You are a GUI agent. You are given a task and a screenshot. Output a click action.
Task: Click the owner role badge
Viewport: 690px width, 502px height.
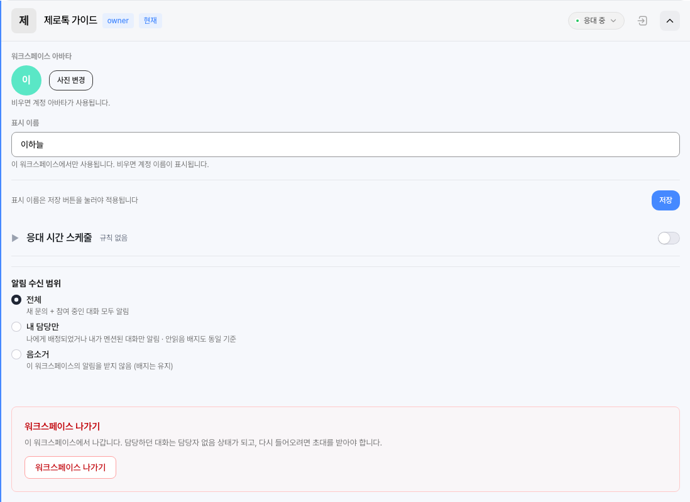coord(118,21)
